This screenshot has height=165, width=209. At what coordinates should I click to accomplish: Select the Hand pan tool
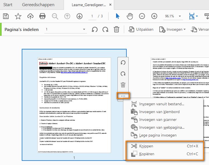pos(130,16)
